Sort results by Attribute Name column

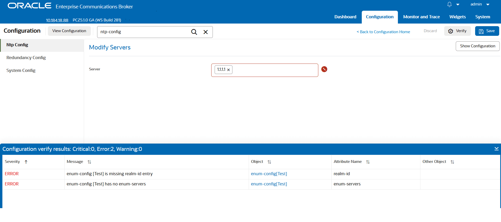pos(368,162)
